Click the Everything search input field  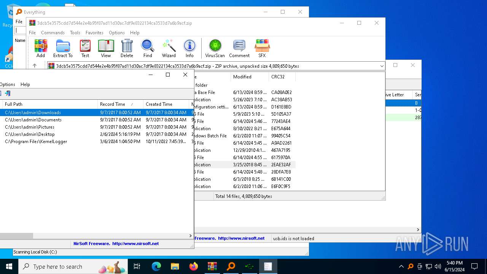(20, 30)
